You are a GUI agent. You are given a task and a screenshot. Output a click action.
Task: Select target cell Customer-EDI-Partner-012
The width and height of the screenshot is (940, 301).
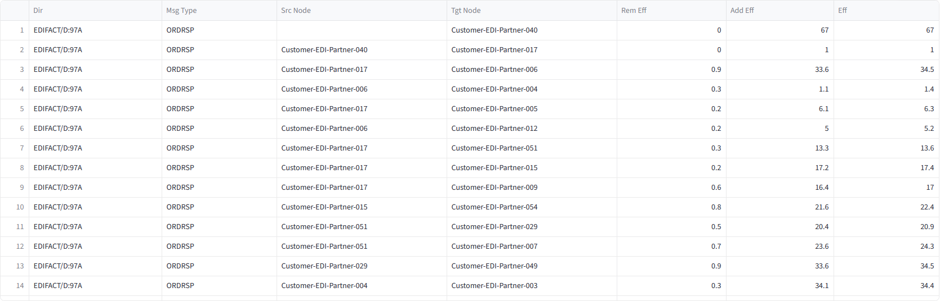point(494,129)
